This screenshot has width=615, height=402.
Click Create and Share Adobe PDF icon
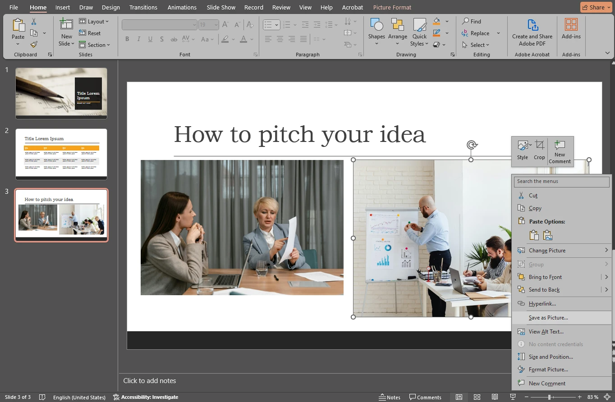532,25
